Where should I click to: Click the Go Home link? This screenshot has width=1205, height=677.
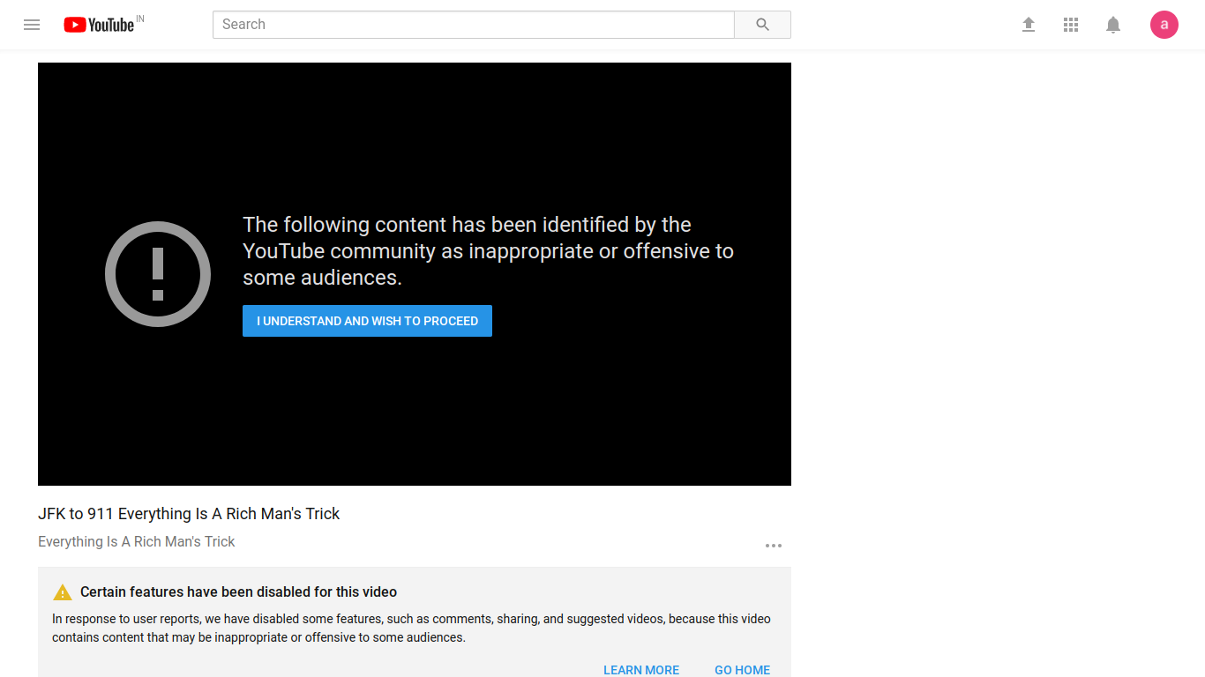742,670
